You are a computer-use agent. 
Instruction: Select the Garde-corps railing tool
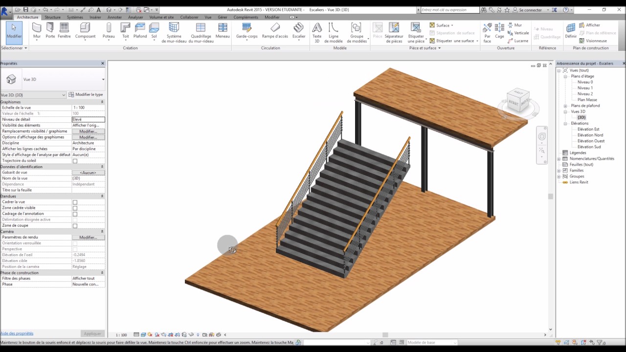point(246,31)
